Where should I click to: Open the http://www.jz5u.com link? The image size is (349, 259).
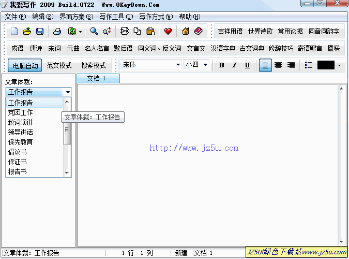click(x=194, y=148)
